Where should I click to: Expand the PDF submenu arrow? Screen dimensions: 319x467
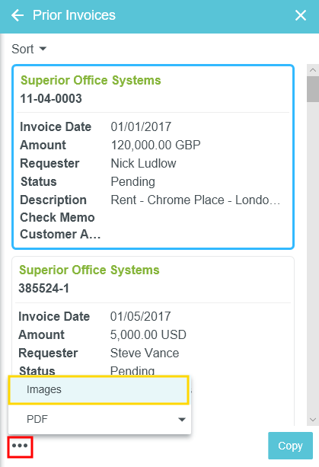point(182,419)
